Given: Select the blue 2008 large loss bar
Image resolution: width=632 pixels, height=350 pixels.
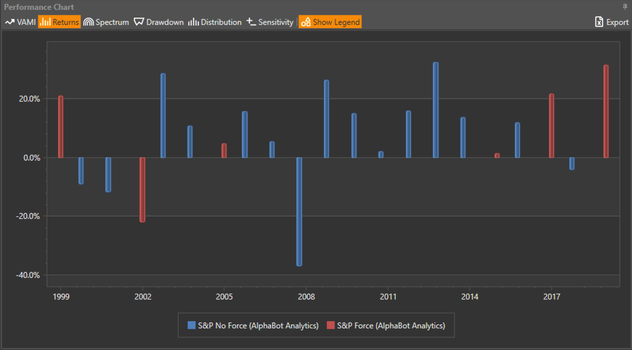Looking at the screenshot, I should (x=299, y=211).
